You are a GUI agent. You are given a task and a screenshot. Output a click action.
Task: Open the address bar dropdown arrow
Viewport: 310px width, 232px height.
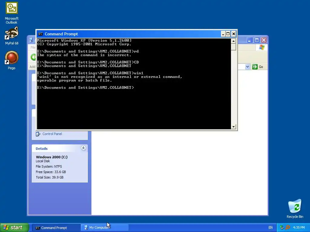(247, 67)
